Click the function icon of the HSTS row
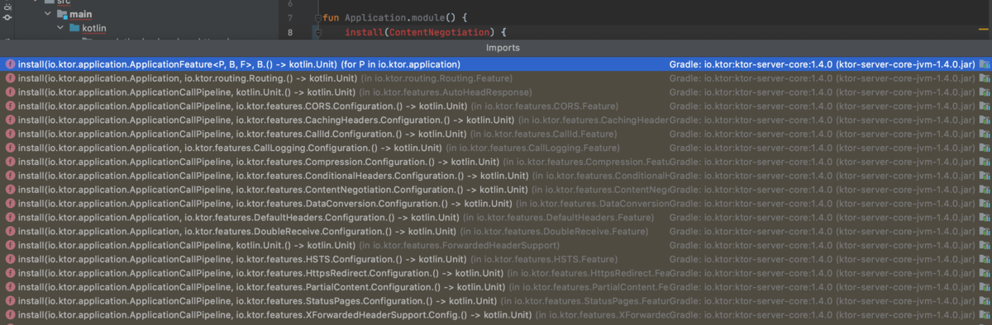Image resolution: width=992 pixels, height=325 pixels. pos(10,259)
